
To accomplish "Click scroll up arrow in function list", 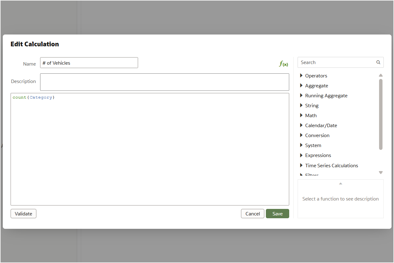I will [381, 75].
